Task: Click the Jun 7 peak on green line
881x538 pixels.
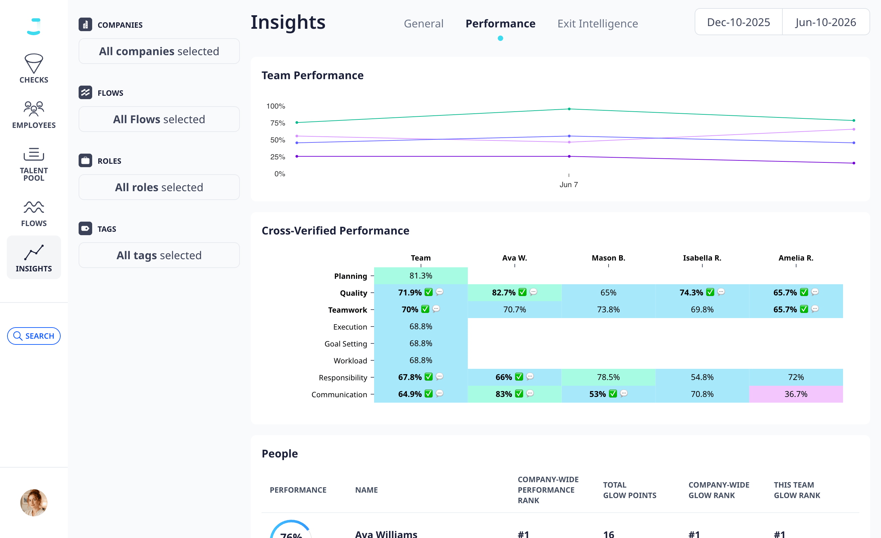Action: 569,109
